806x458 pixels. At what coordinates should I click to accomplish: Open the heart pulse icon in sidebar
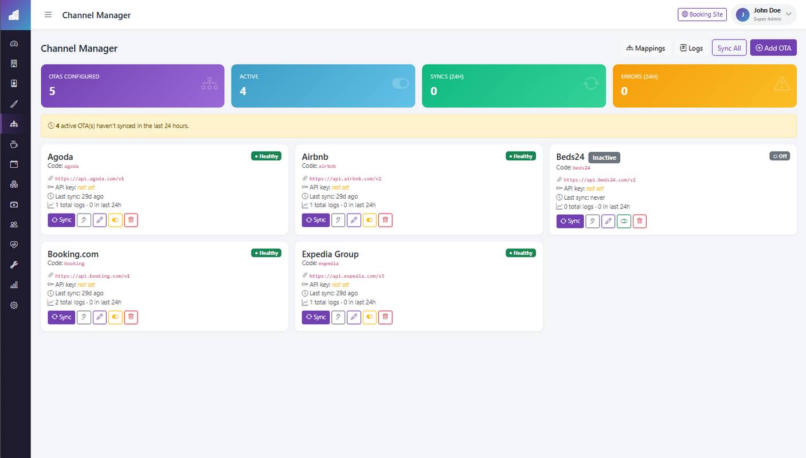[x=14, y=244]
